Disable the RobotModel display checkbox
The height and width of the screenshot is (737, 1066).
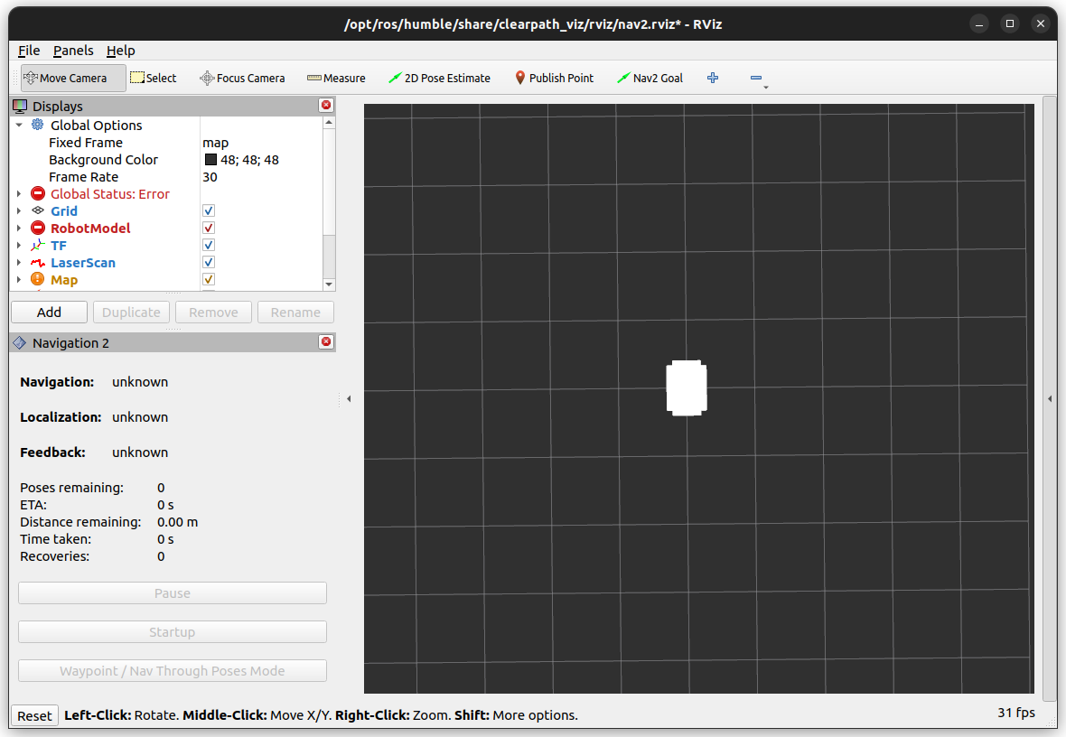pos(209,229)
